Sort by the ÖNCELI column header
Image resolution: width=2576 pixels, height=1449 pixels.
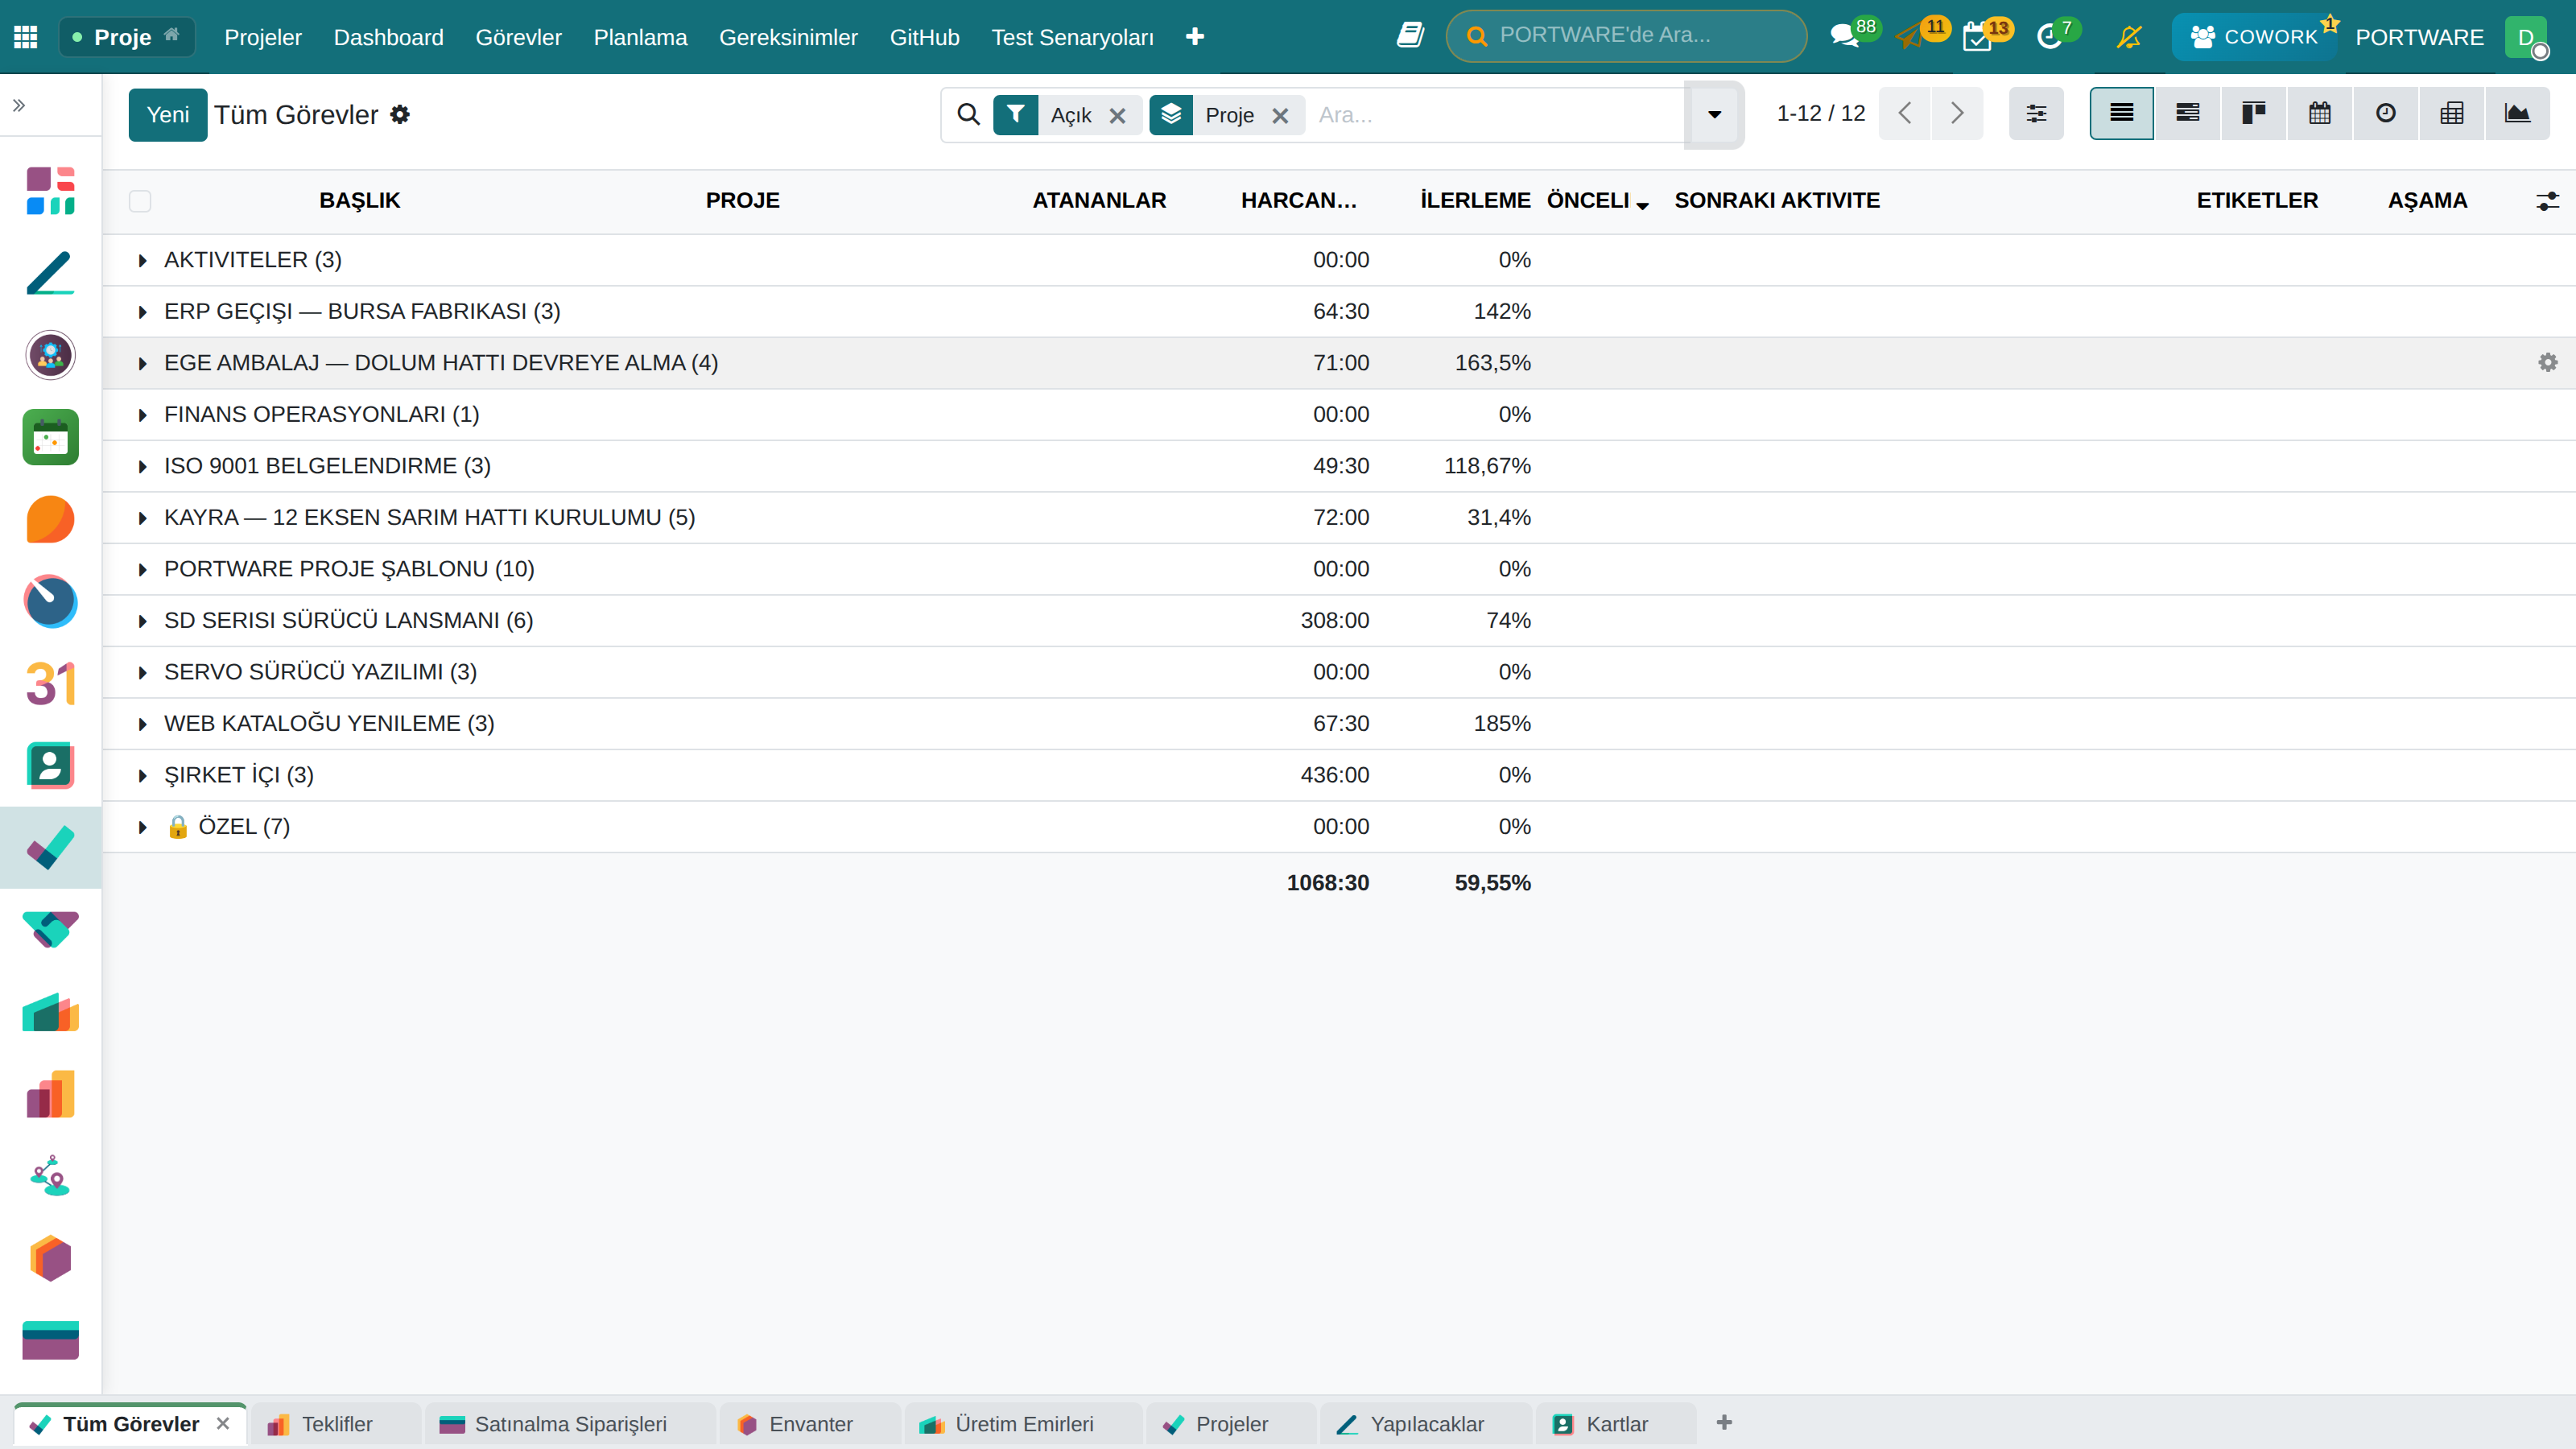pyautogui.click(x=1596, y=201)
